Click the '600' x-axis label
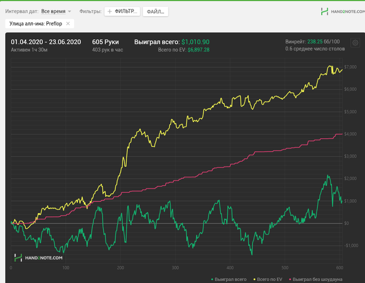Viewport: 365px width, 283px height. tap(339, 268)
